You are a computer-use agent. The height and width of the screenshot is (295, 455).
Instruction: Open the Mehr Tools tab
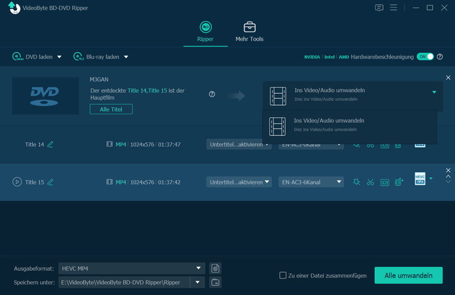point(249,32)
